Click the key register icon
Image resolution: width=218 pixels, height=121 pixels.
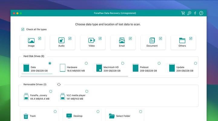(189, 13)
